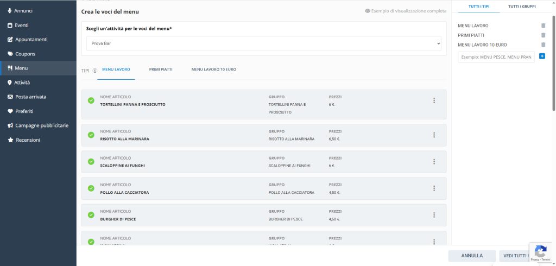This screenshot has height=266, width=556.
Task: Open Esempio di visualizzazione completa link
Action: point(406,11)
